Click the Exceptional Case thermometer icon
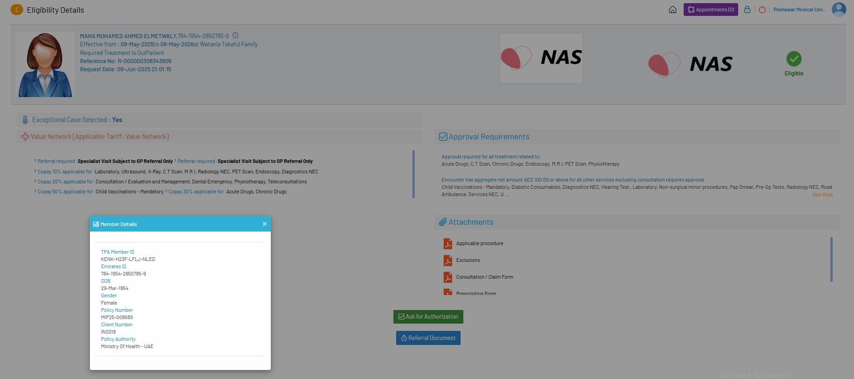 pos(25,120)
